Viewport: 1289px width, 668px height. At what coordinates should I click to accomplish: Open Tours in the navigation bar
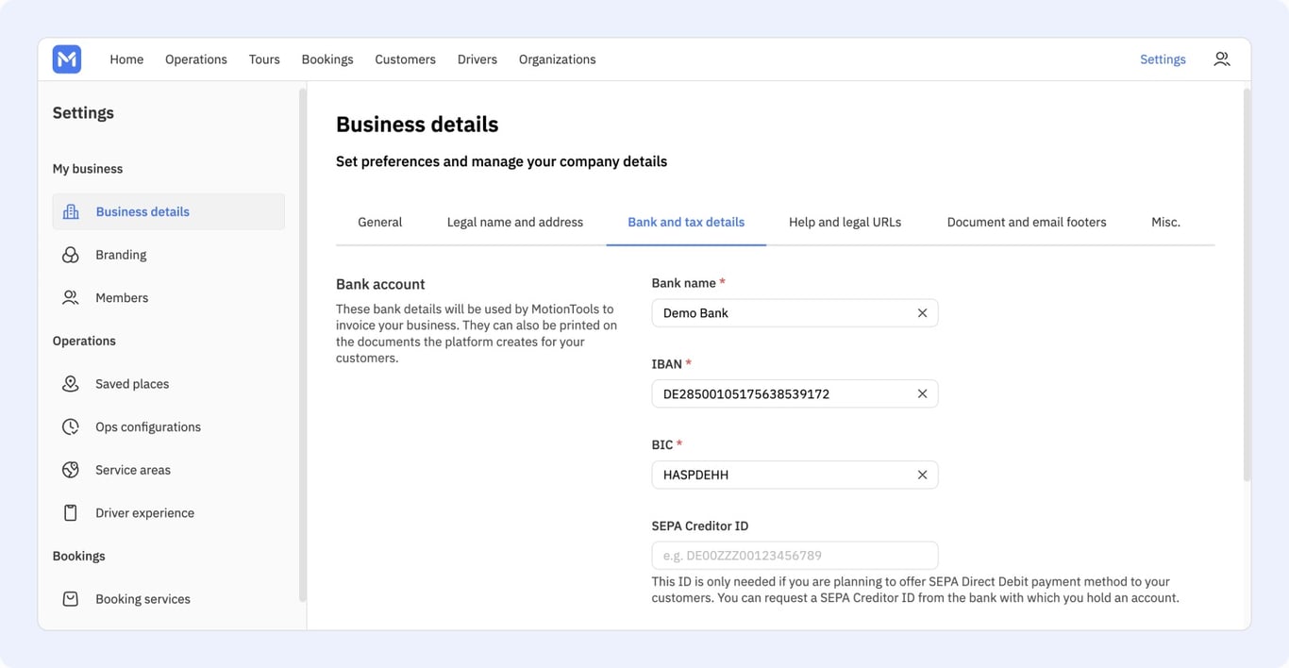tap(264, 59)
